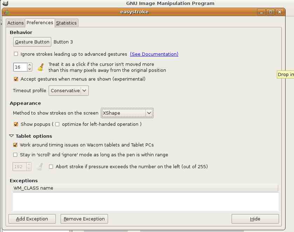294x232 pixels.
Task: Open the Timeout profile Conservative dropdown
Action: coord(69,90)
